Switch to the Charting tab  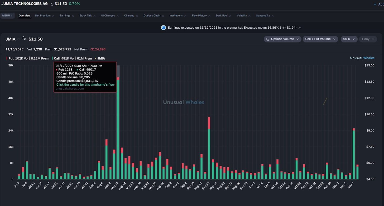pyautogui.click(x=129, y=16)
